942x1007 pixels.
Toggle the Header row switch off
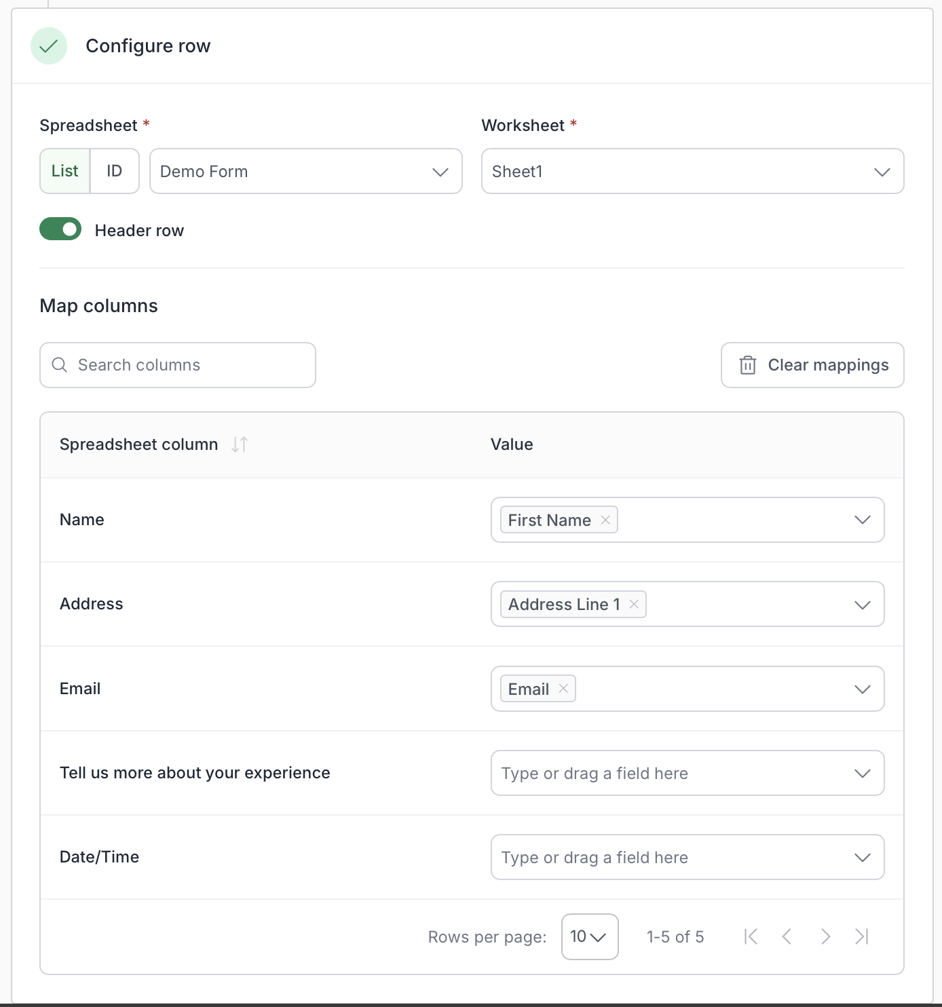[60, 229]
